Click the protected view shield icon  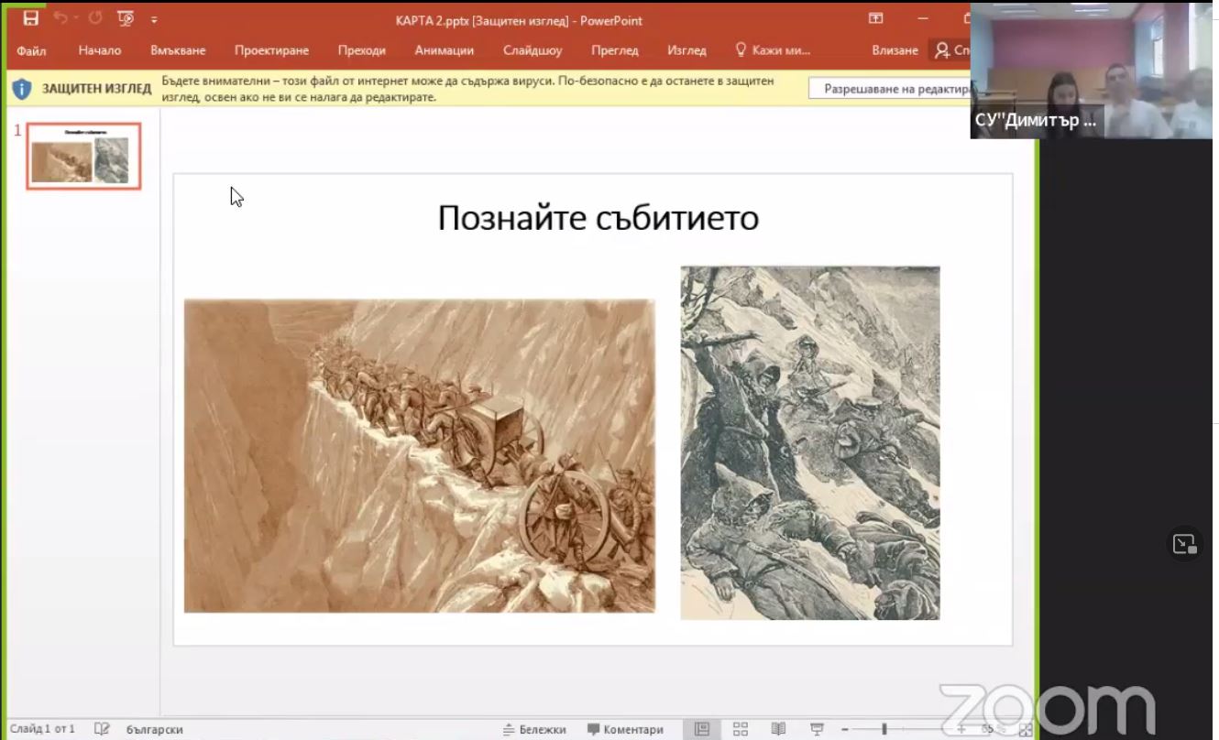[22, 89]
